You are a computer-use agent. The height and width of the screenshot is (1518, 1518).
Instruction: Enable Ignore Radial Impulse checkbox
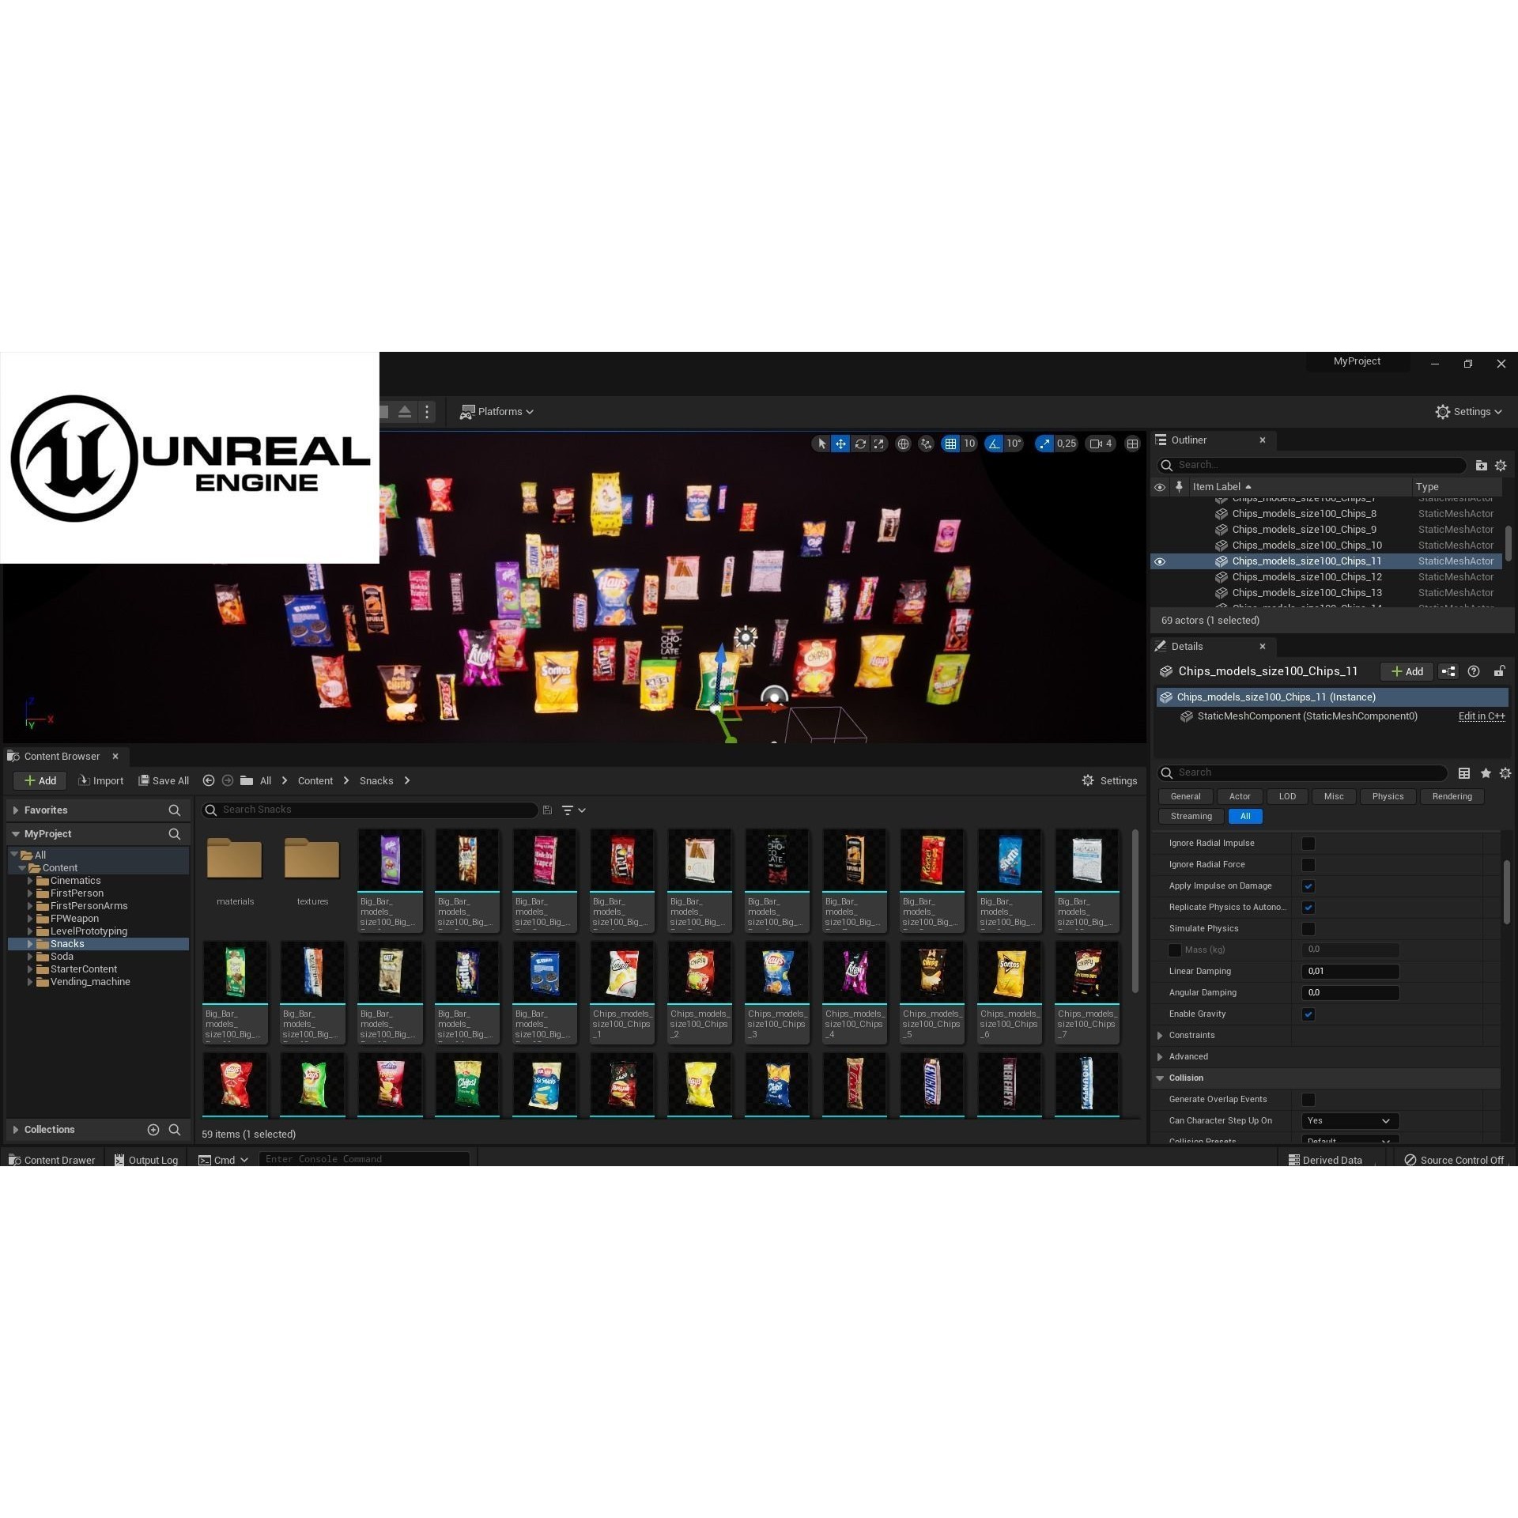pyautogui.click(x=1308, y=844)
